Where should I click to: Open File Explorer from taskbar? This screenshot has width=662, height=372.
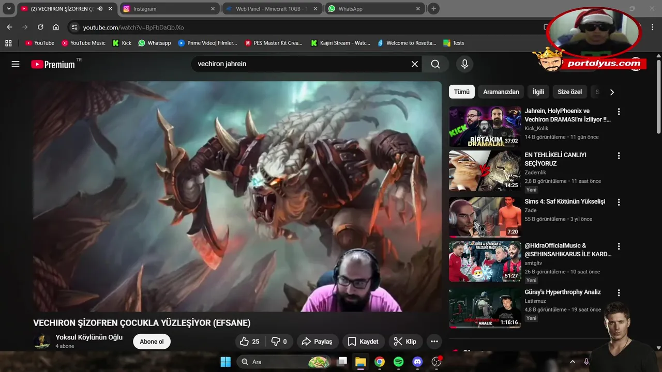tap(360, 362)
